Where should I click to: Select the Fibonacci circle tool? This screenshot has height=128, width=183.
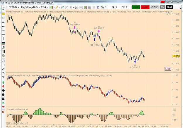[x=3, y=56]
